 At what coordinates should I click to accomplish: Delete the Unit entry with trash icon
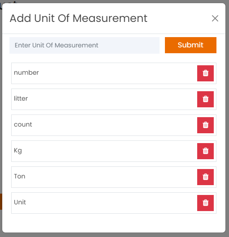coord(205,203)
